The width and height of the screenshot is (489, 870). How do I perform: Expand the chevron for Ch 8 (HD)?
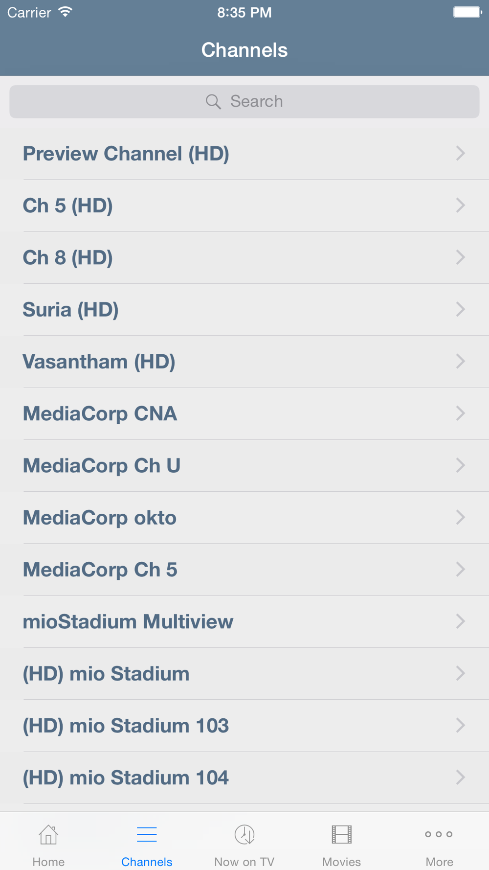pyautogui.click(x=460, y=257)
